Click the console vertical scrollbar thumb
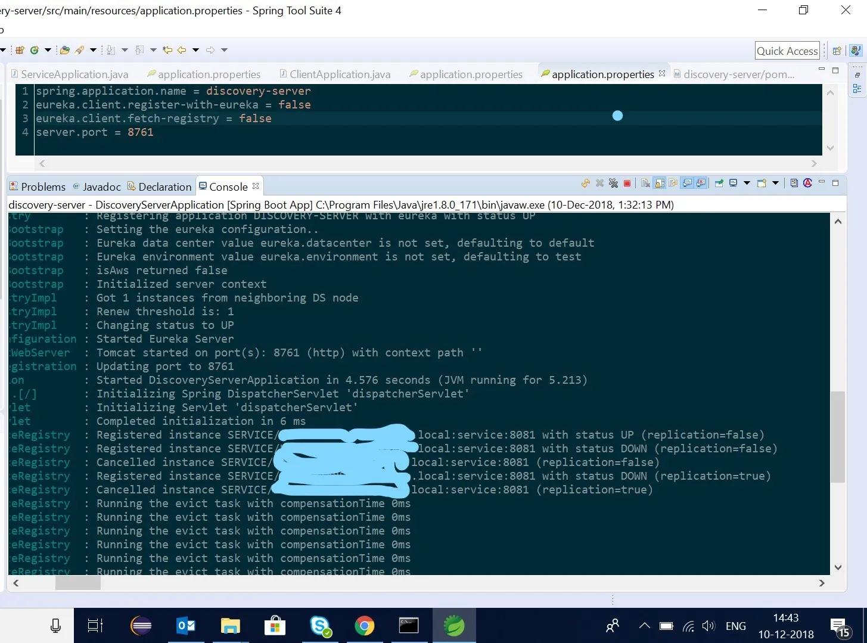The image size is (867, 643). (x=838, y=437)
